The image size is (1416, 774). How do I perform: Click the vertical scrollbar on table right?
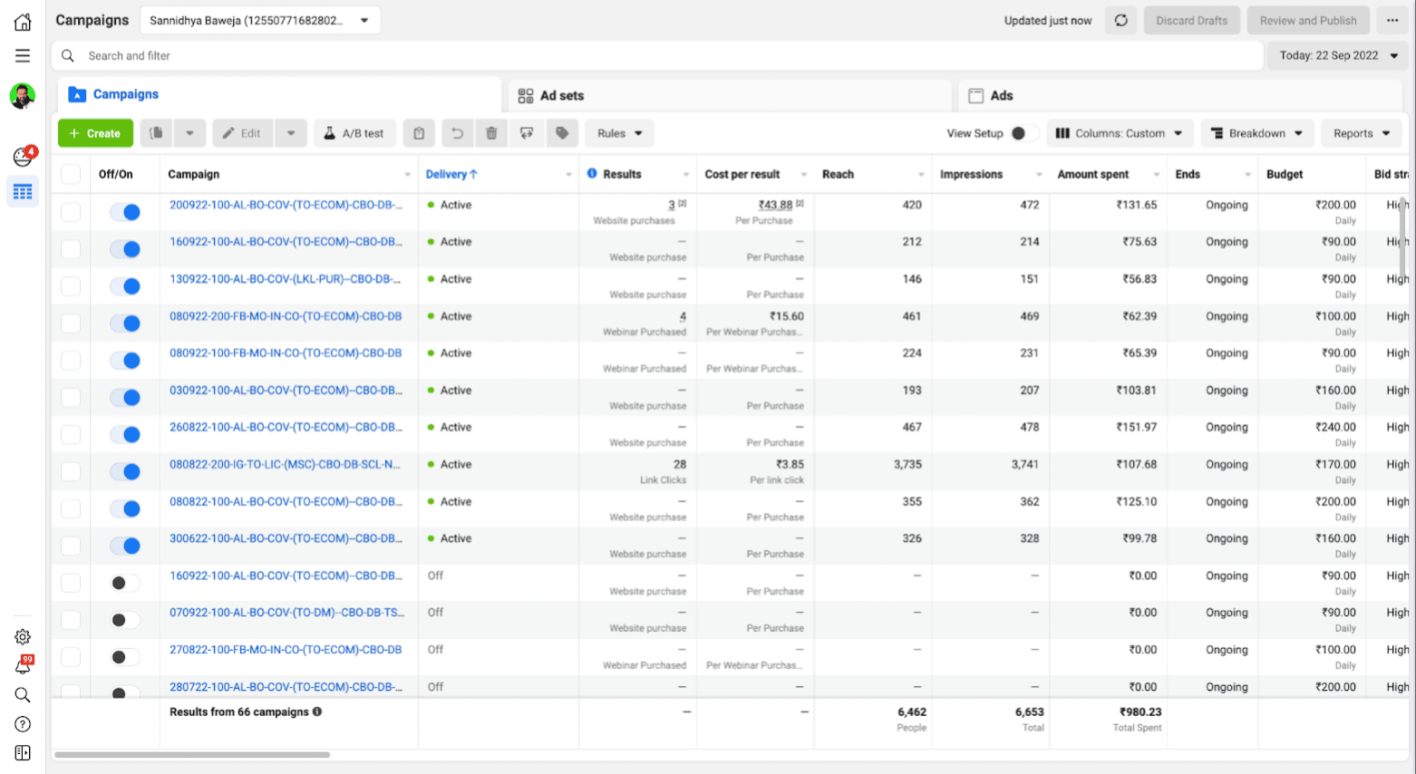[x=1404, y=237]
